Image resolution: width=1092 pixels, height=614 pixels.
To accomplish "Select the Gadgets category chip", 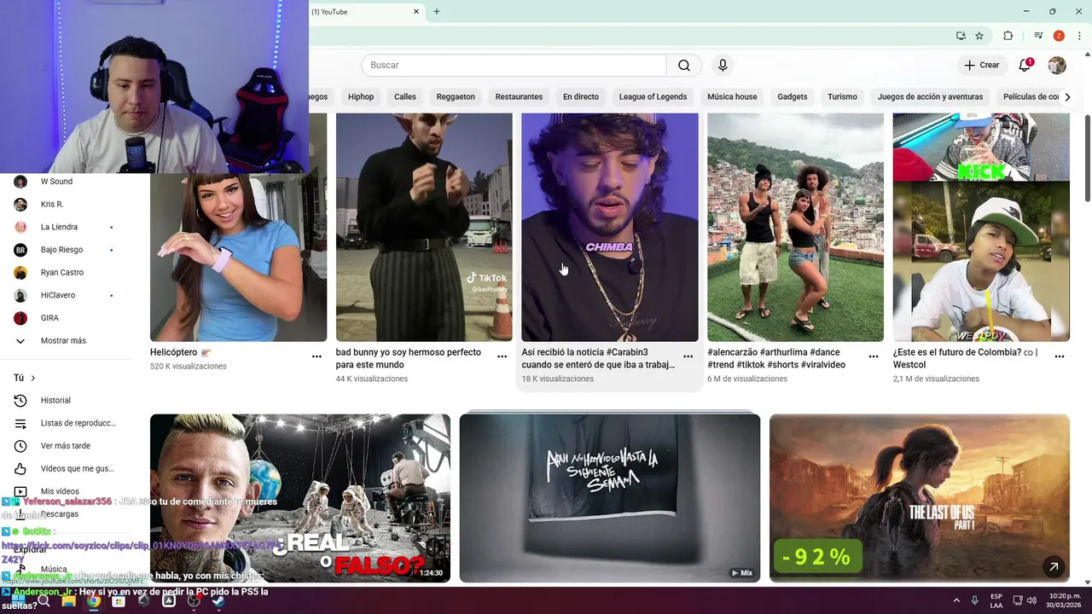I will (793, 97).
